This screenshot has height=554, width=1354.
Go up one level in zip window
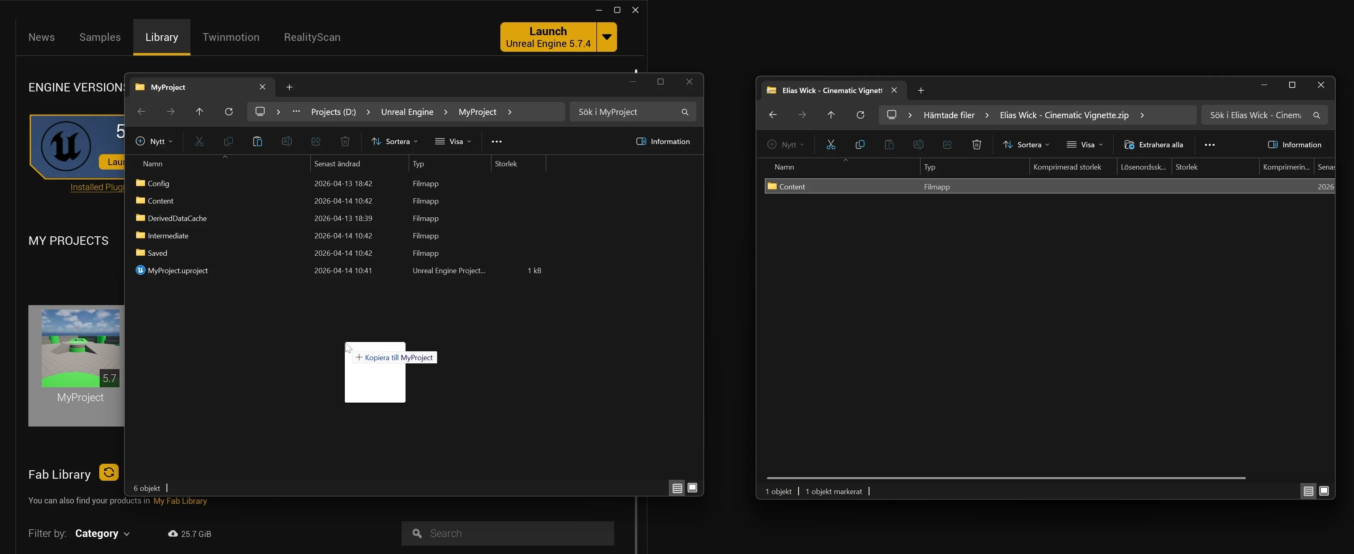(831, 115)
